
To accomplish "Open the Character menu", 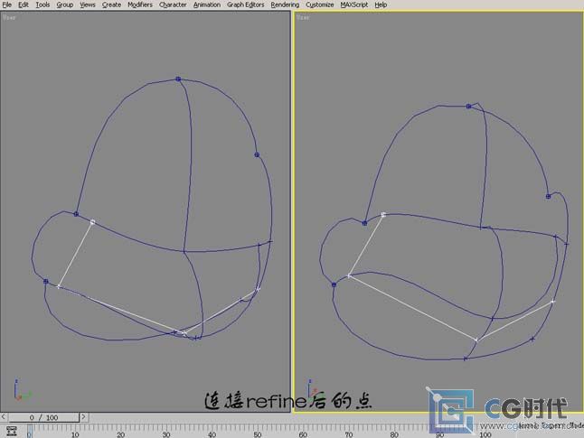I will [173, 5].
